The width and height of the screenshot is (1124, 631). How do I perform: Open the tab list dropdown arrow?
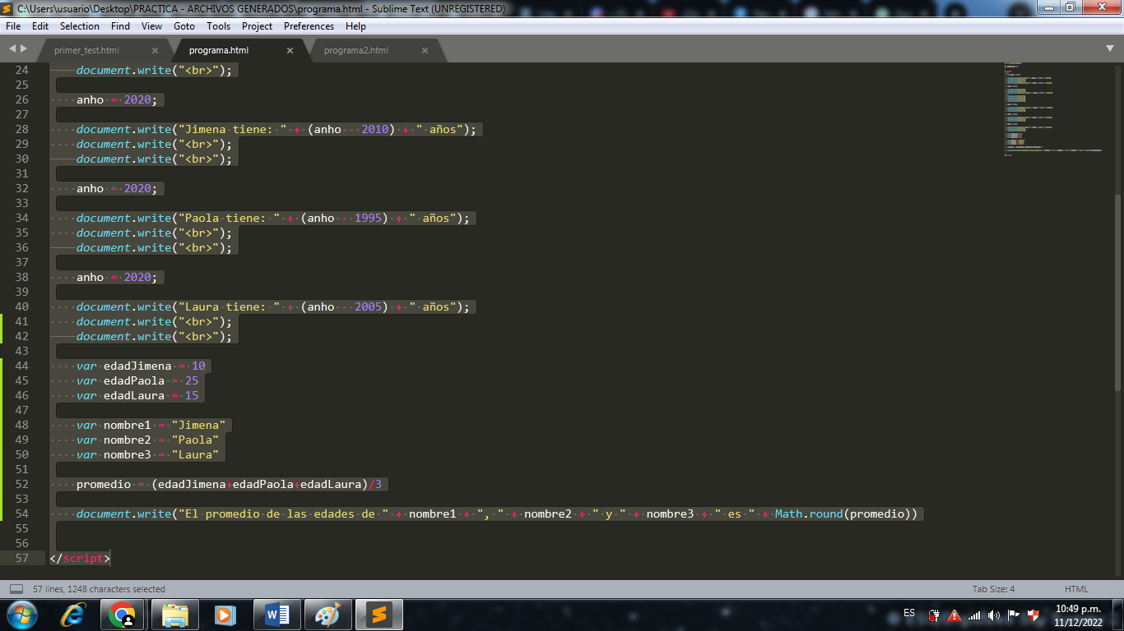1110,49
